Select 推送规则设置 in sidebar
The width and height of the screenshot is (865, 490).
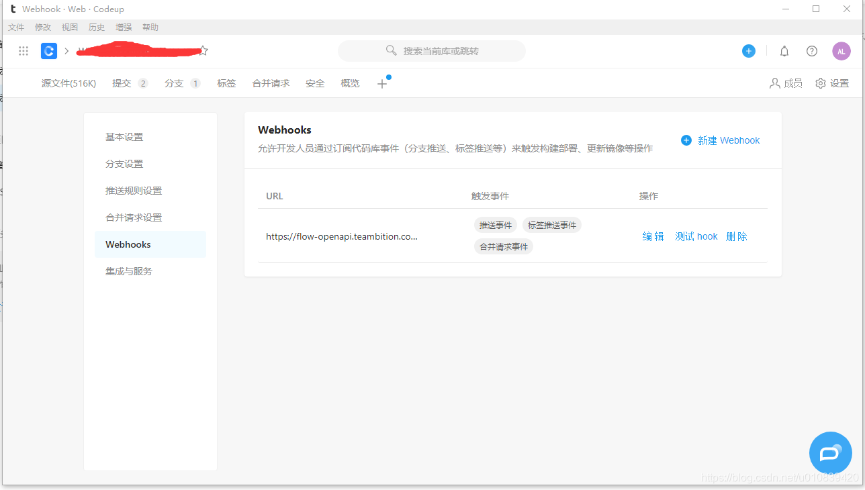tap(150, 191)
